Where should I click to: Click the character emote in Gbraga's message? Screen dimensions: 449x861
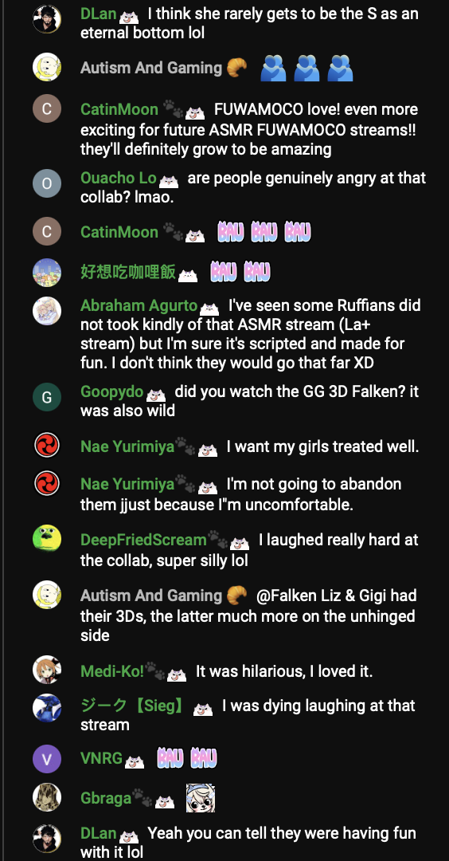[x=200, y=798]
